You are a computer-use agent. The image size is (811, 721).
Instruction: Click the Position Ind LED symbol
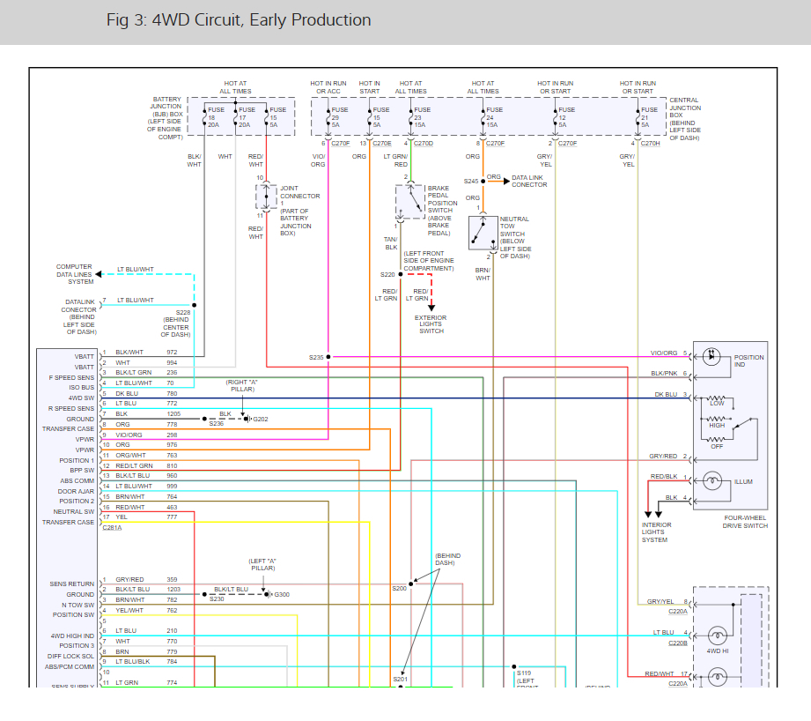point(711,356)
